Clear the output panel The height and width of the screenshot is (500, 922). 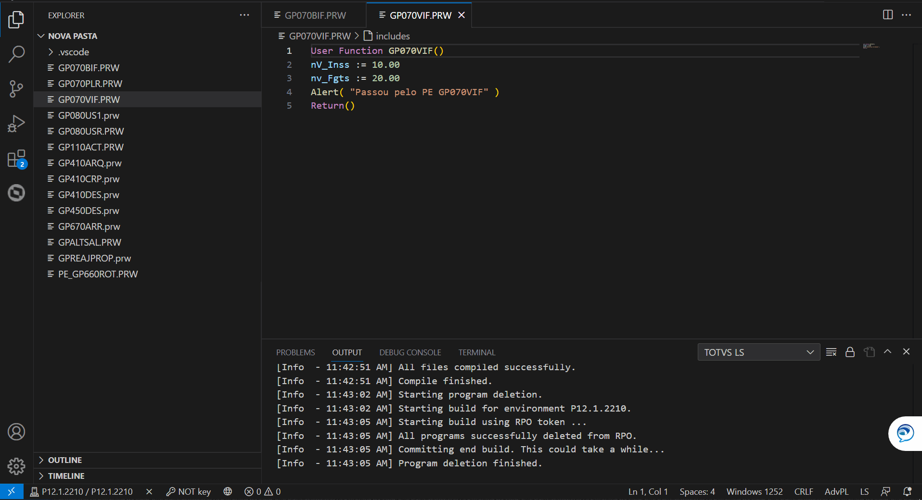tap(831, 352)
